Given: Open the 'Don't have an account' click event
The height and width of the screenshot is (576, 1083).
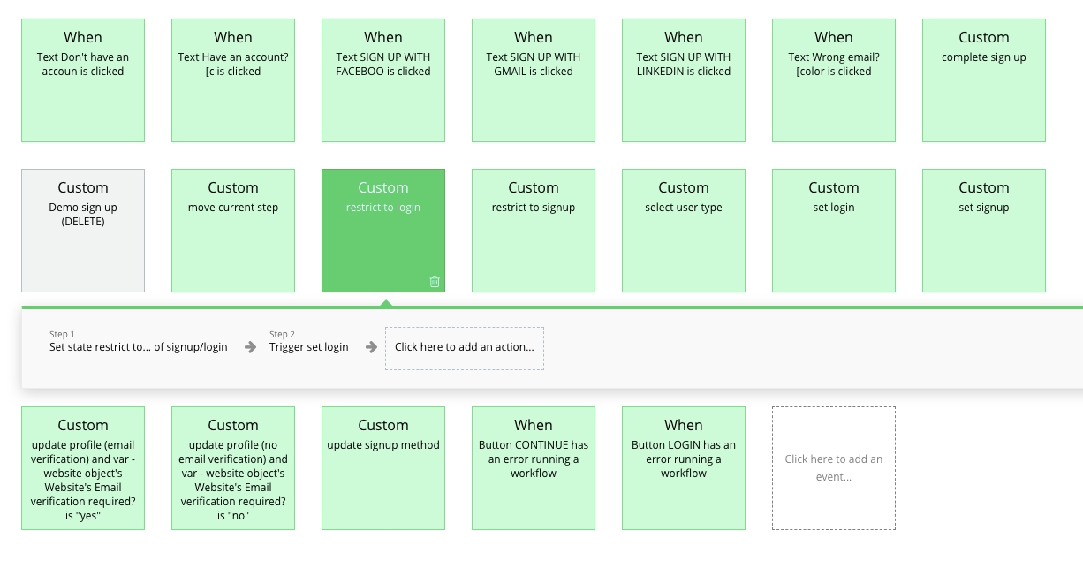Looking at the screenshot, I should point(83,80).
